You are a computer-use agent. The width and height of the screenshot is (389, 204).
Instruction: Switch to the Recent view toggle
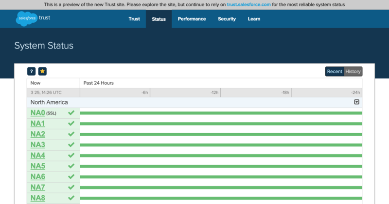tap(335, 71)
